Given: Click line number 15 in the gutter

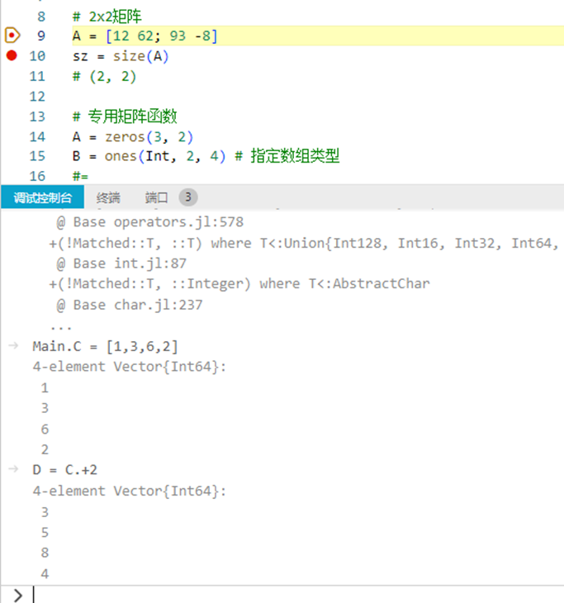Looking at the screenshot, I should point(37,156).
